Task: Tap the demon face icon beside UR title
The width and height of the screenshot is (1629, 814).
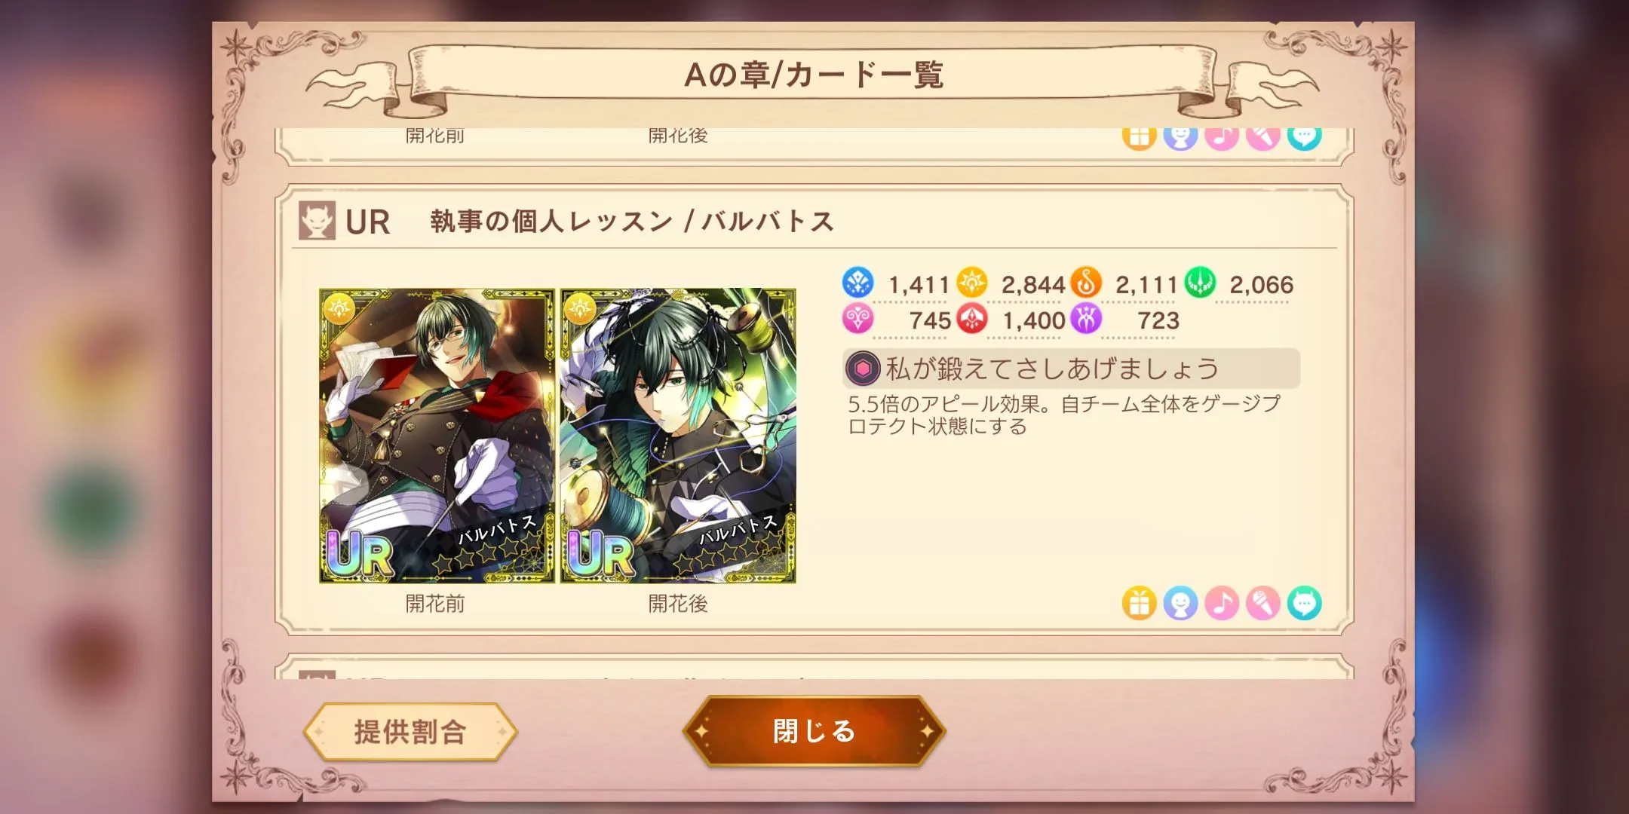Action: 317,221
